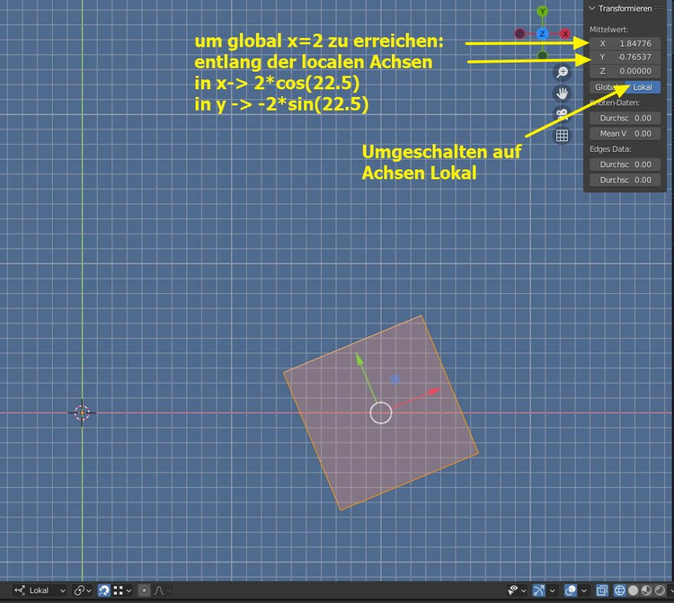Click the snap increment grid icon
The image size is (674, 603).
[118, 590]
